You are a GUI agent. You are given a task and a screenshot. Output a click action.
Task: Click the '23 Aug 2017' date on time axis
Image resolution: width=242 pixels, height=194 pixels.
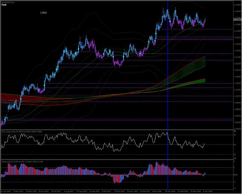[82, 191]
